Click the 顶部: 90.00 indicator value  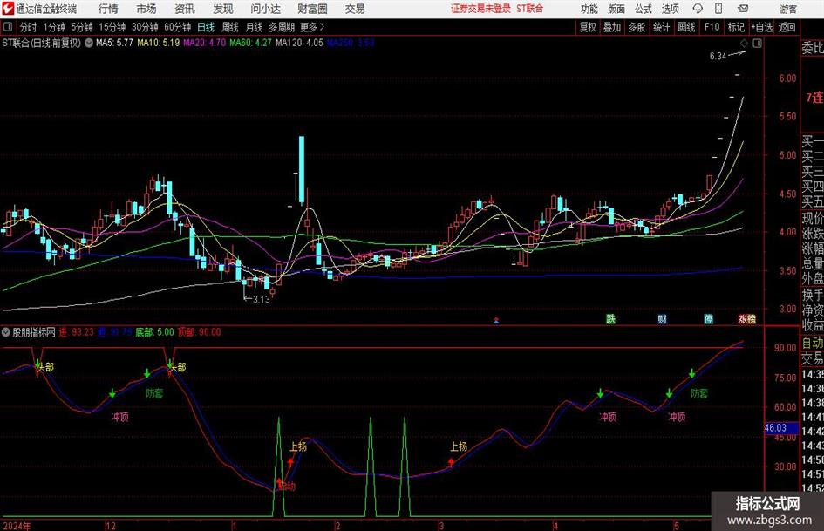click(199, 332)
